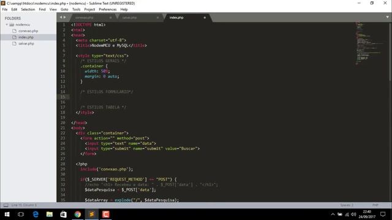Select index.php in the sidebar
This screenshot has width=392, height=220.
pyautogui.click(x=26, y=37)
